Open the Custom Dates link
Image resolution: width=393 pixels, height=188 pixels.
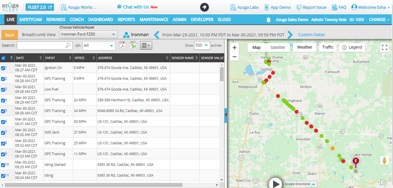[x=311, y=35]
